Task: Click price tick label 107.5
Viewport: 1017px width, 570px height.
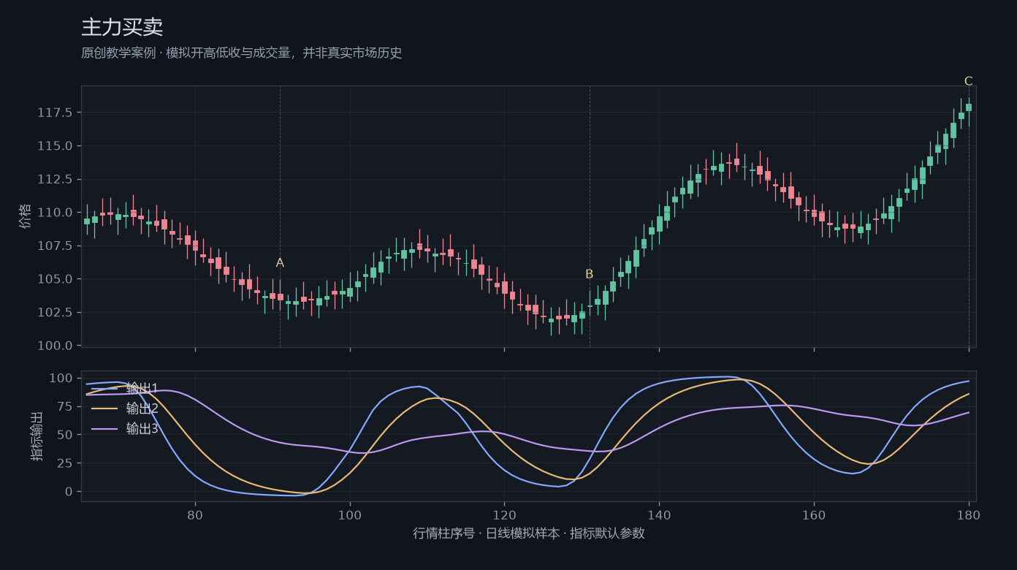Action: [x=55, y=246]
